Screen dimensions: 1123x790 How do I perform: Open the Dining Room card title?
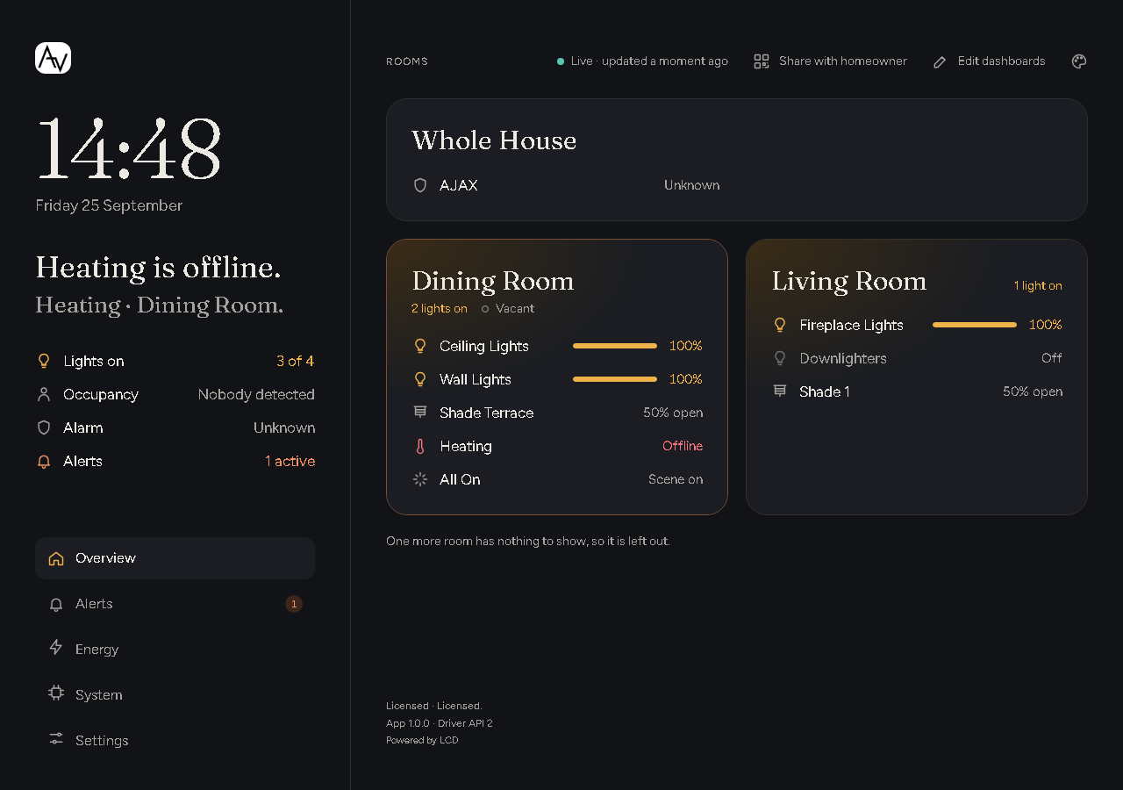click(x=493, y=281)
